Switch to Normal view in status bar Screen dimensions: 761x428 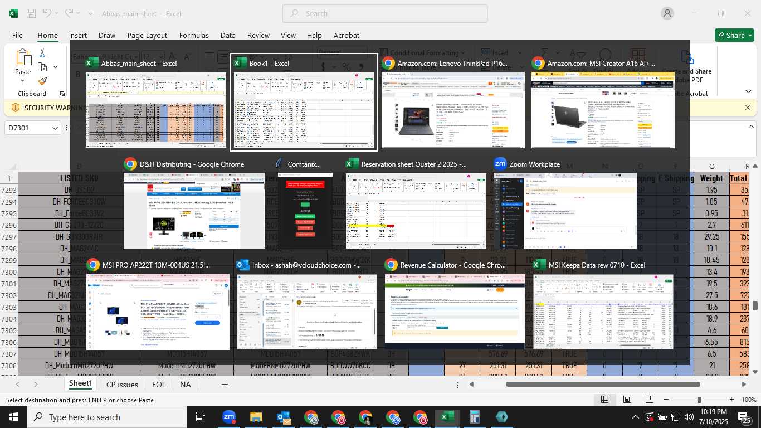[604, 400]
